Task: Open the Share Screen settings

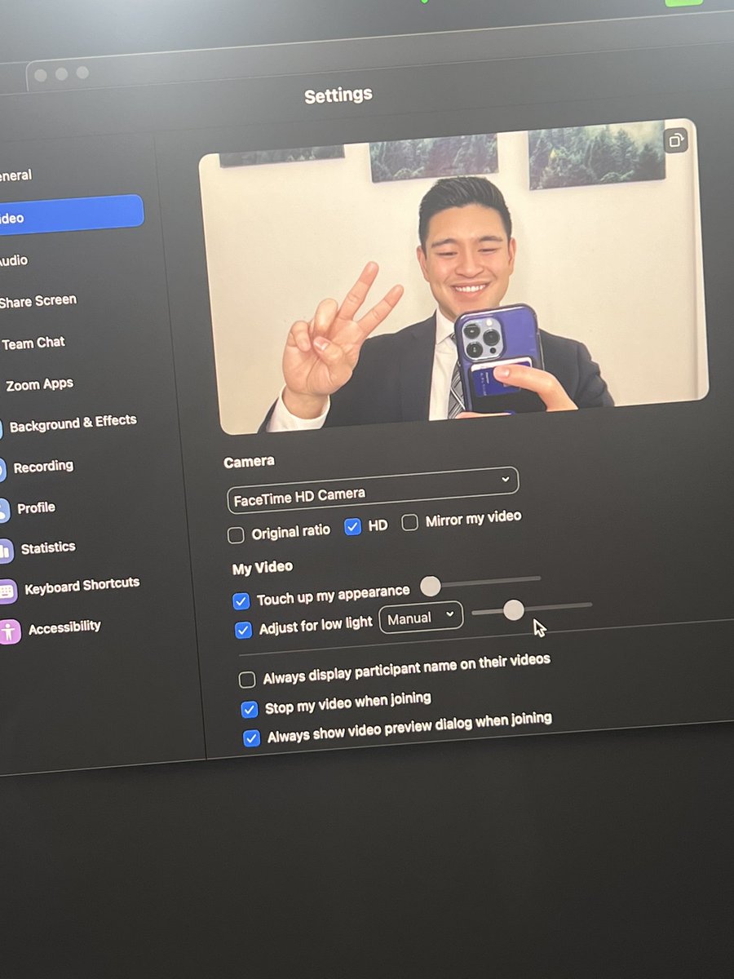Action: click(x=38, y=301)
